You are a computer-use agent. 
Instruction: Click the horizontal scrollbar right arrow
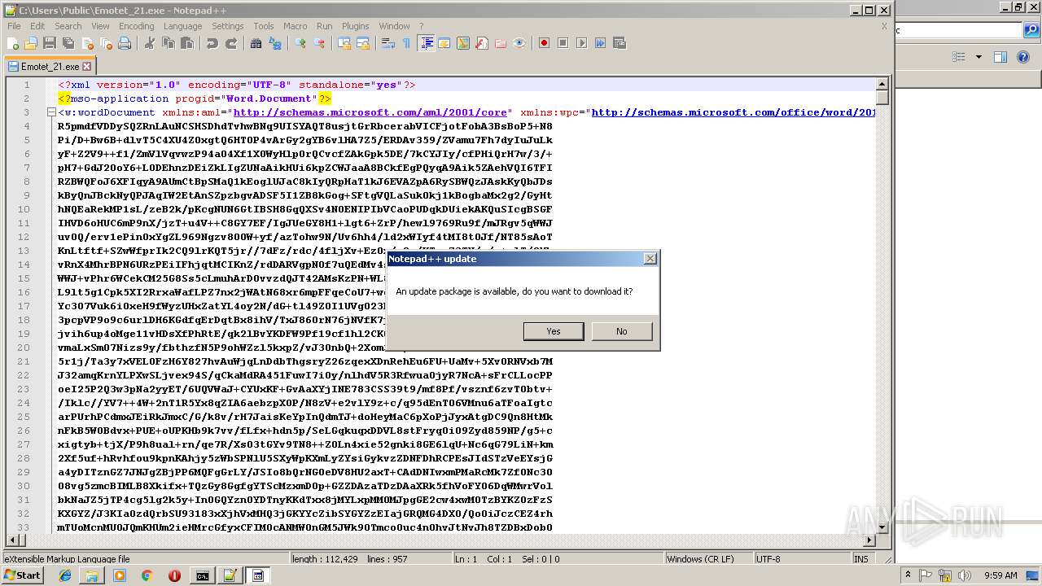click(869, 540)
